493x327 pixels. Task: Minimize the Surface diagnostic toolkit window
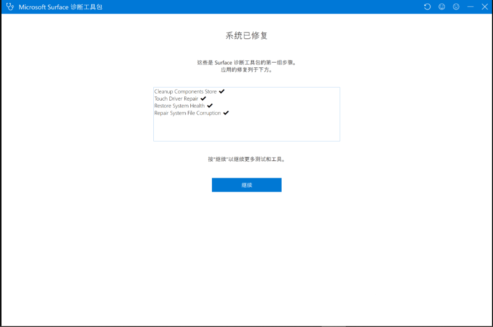tap(470, 6)
